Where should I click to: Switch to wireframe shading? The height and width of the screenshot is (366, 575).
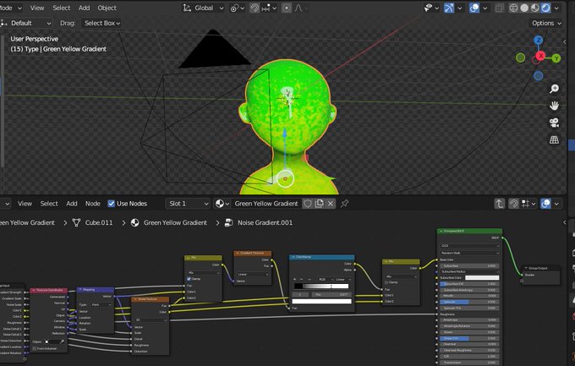coord(513,8)
